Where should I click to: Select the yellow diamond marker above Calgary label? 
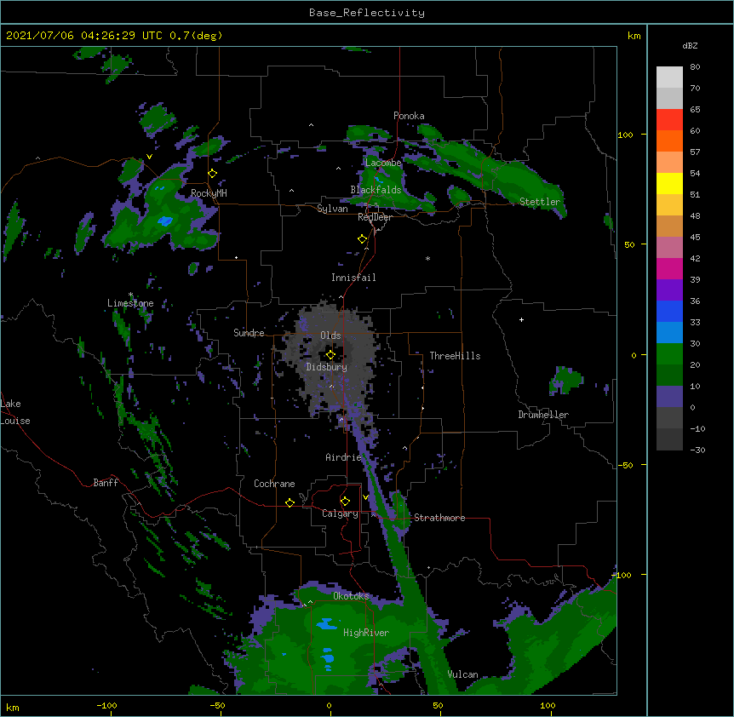pyautogui.click(x=345, y=502)
